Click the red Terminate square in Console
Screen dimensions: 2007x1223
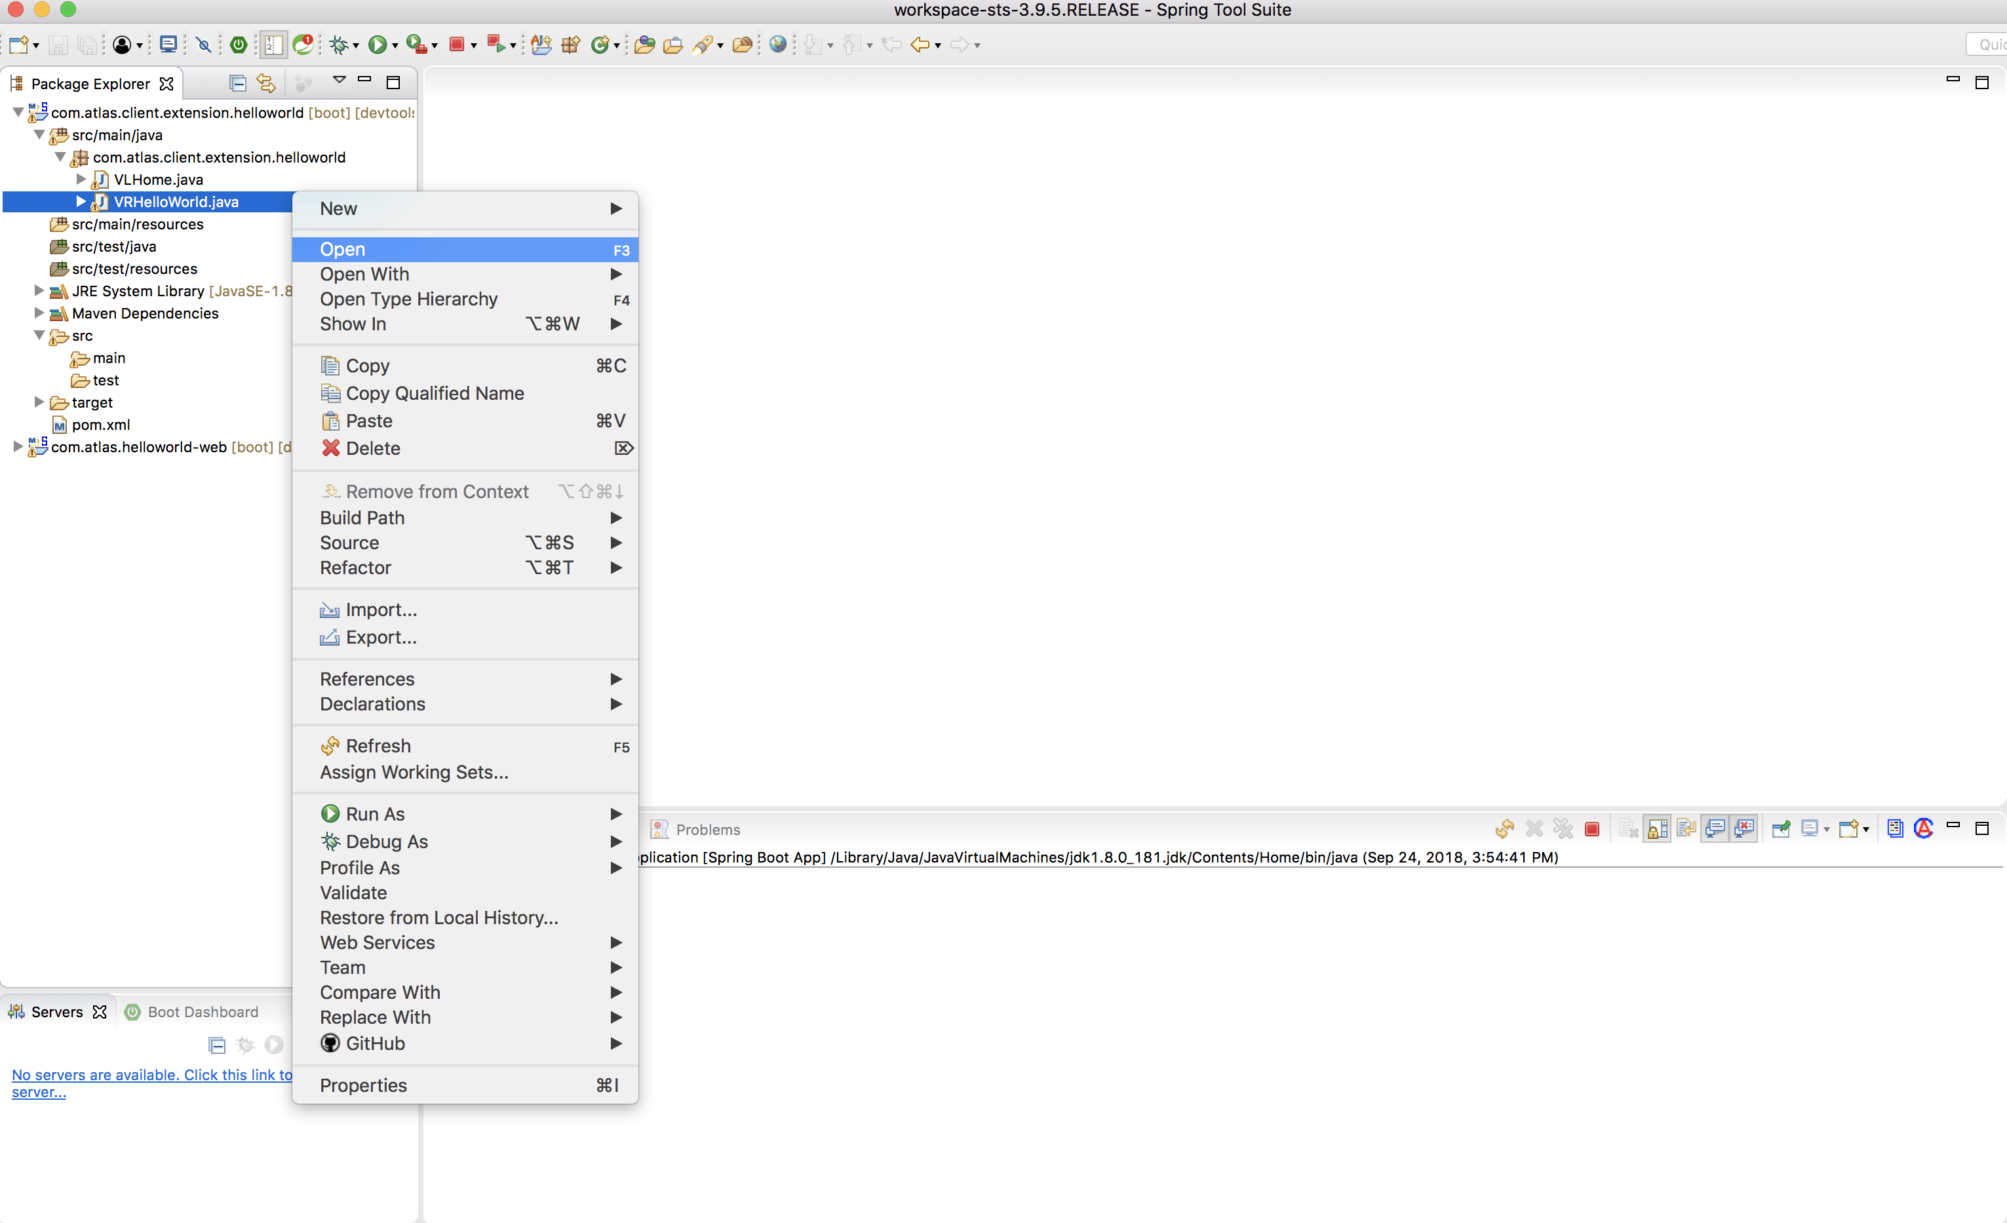(x=1591, y=829)
